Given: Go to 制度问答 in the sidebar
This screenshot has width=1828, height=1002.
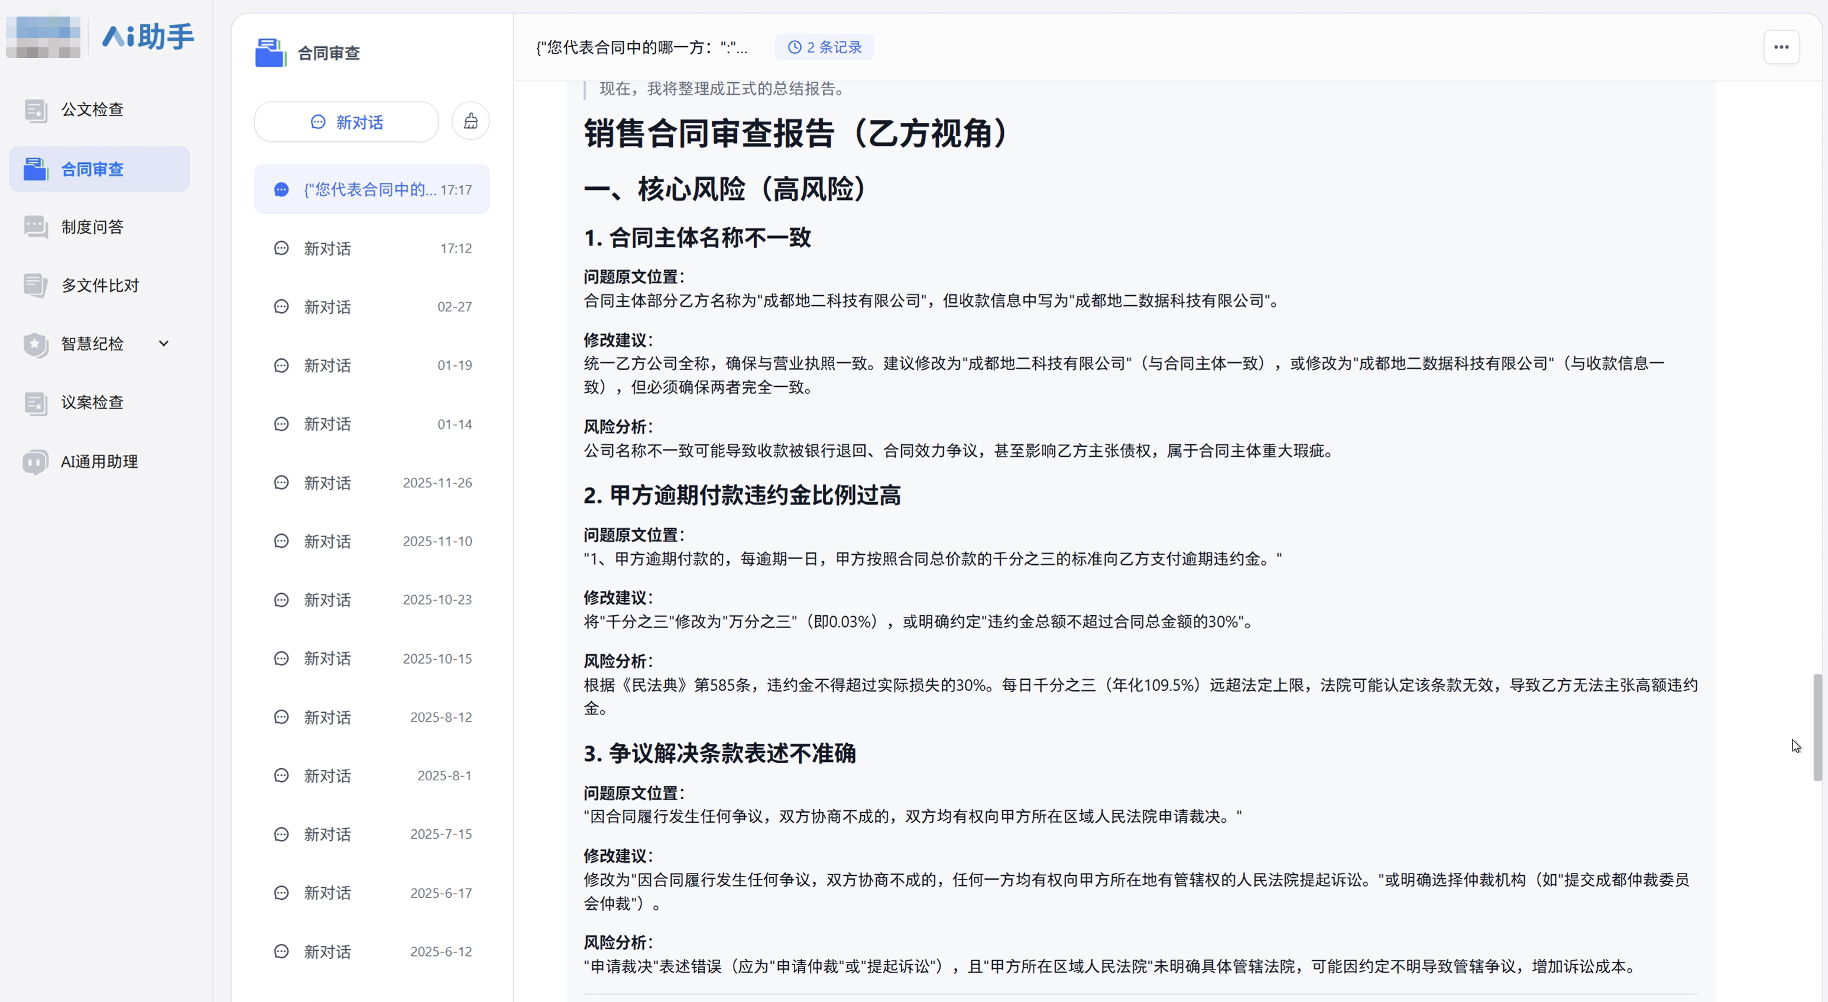Looking at the screenshot, I should 99,227.
